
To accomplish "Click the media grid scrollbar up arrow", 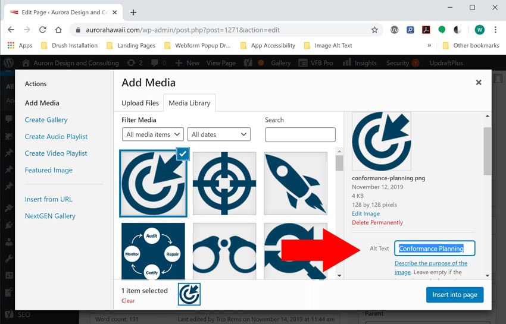I will [x=339, y=151].
